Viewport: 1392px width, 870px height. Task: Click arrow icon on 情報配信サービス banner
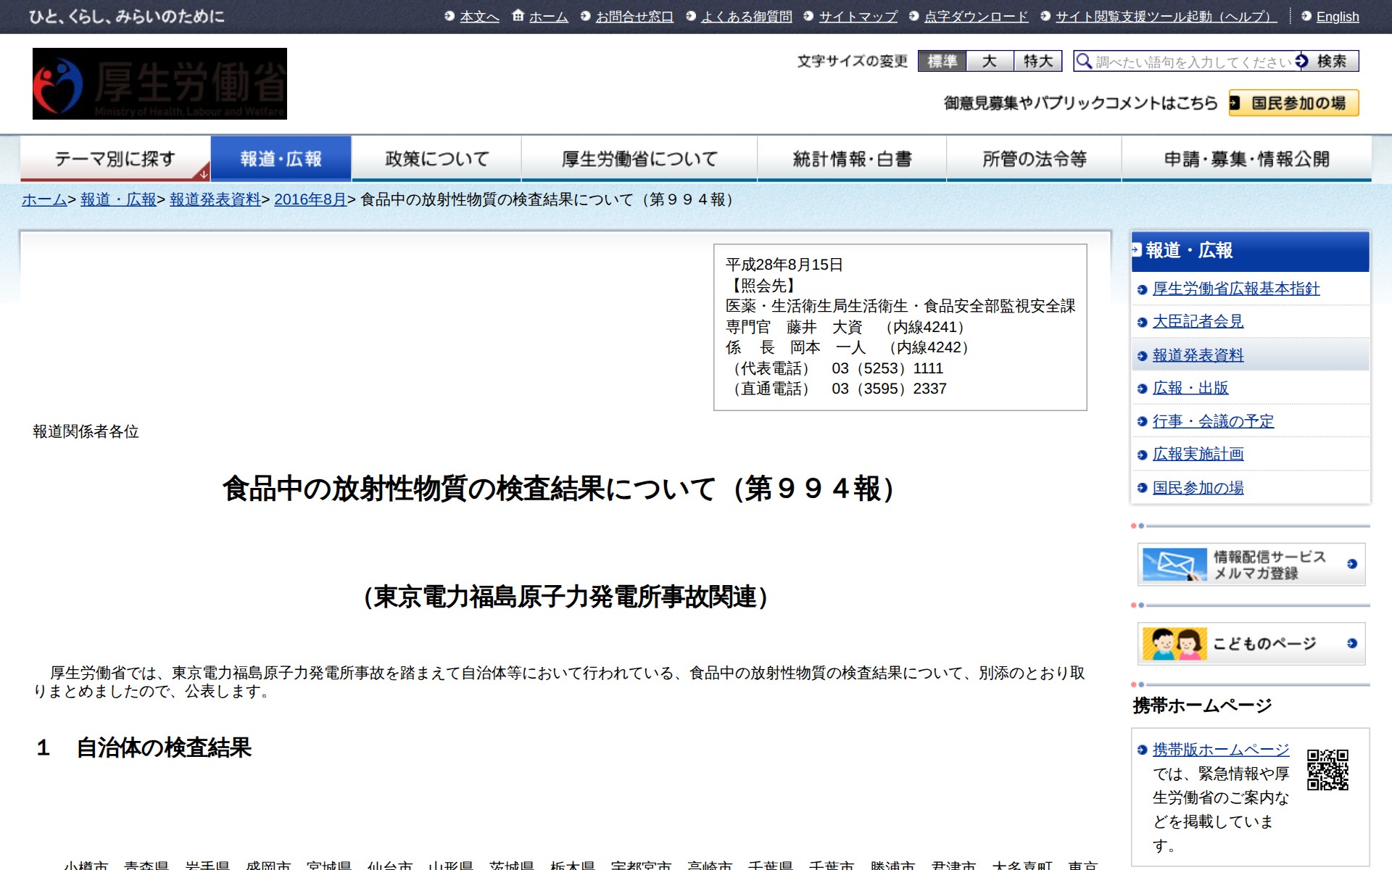(1351, 564)
